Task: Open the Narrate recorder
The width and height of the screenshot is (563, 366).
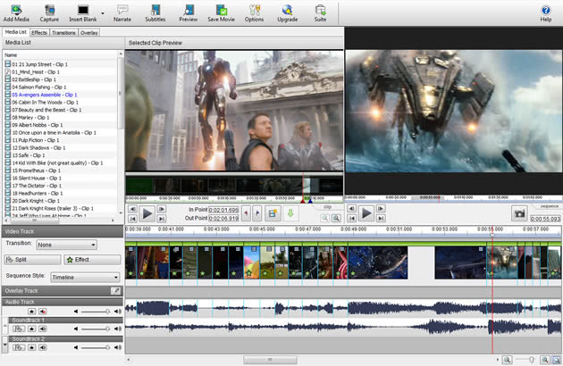Action: click(x=122, y=13)
